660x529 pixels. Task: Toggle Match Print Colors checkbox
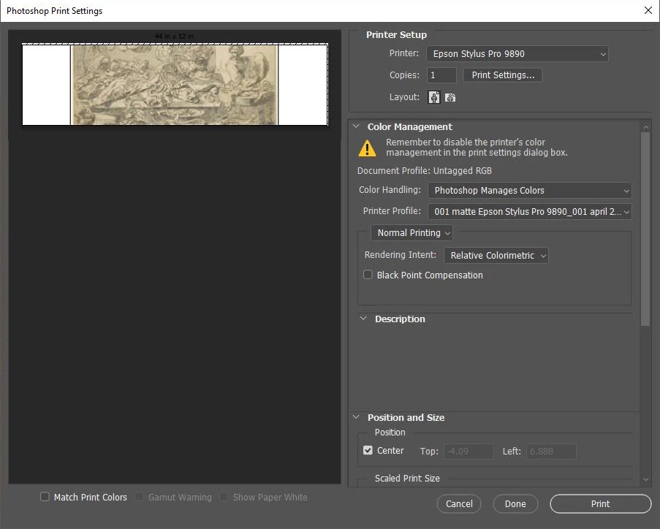pyautogui.click(x=45, y=497)
